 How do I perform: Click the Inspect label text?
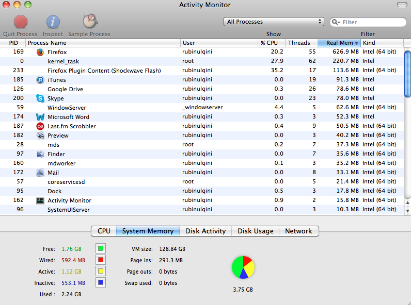click(x=53, y=34)
